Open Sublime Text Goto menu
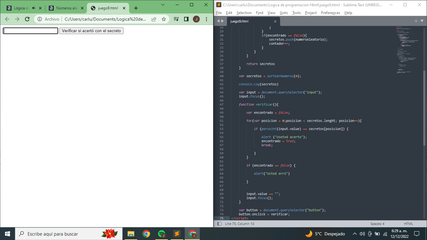This screenshot has width=427, height=240. 284,13
